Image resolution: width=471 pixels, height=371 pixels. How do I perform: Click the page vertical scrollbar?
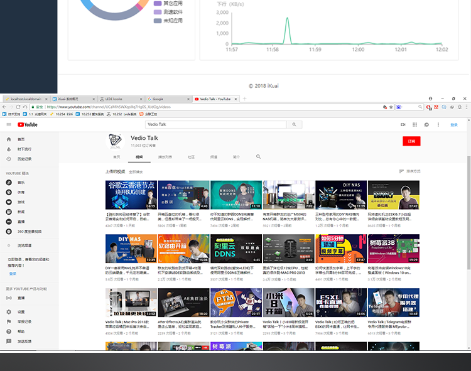pos(468,212)
